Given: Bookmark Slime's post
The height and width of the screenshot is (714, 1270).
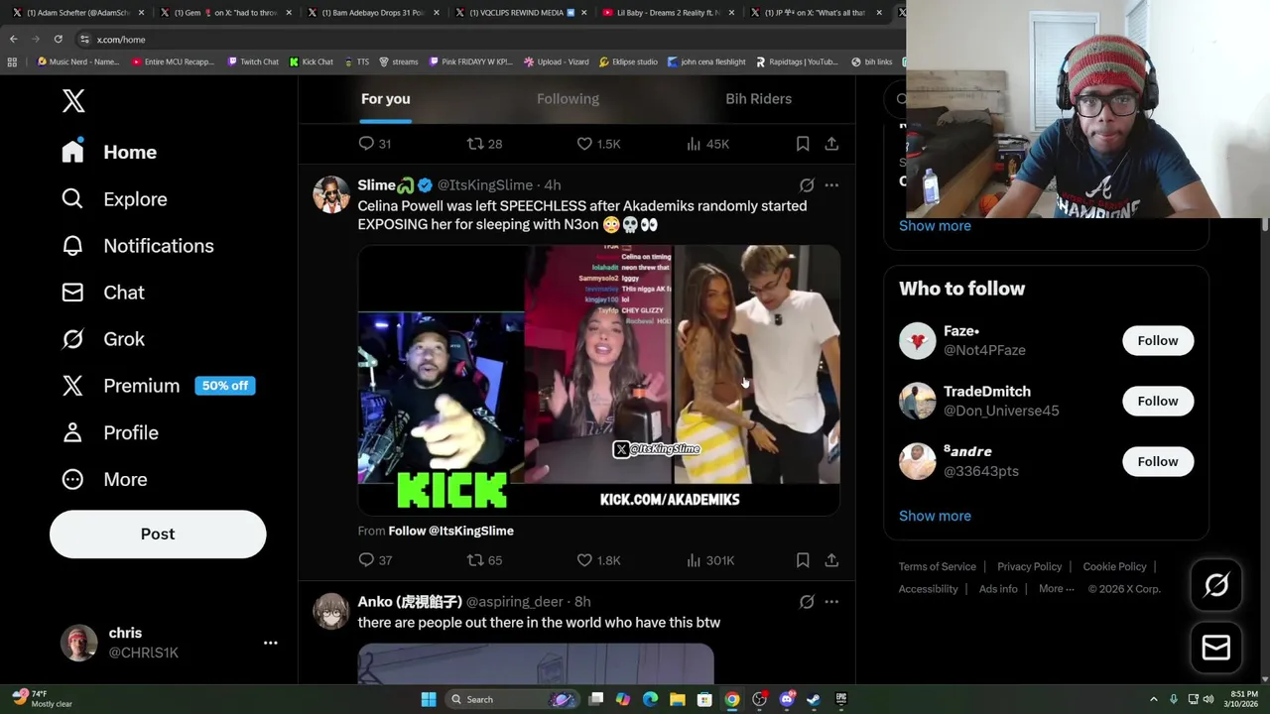Looking at the screenshot, I should (x=803, y=560).
